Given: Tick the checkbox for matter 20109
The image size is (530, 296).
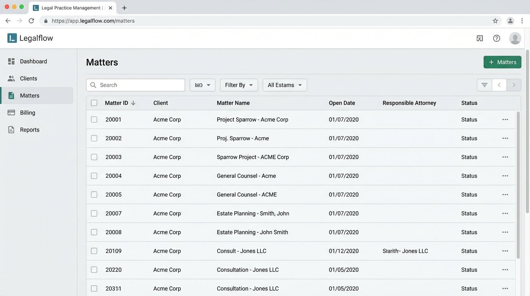Looking at the screenshot, I should pos(94,251).
